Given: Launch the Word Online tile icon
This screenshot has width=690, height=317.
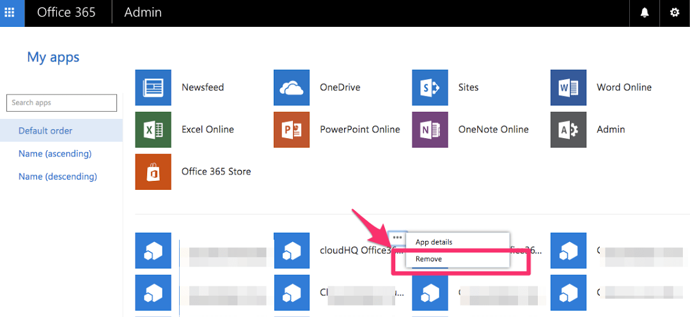Looking at the screenshot, I should (x=568, y=88).
